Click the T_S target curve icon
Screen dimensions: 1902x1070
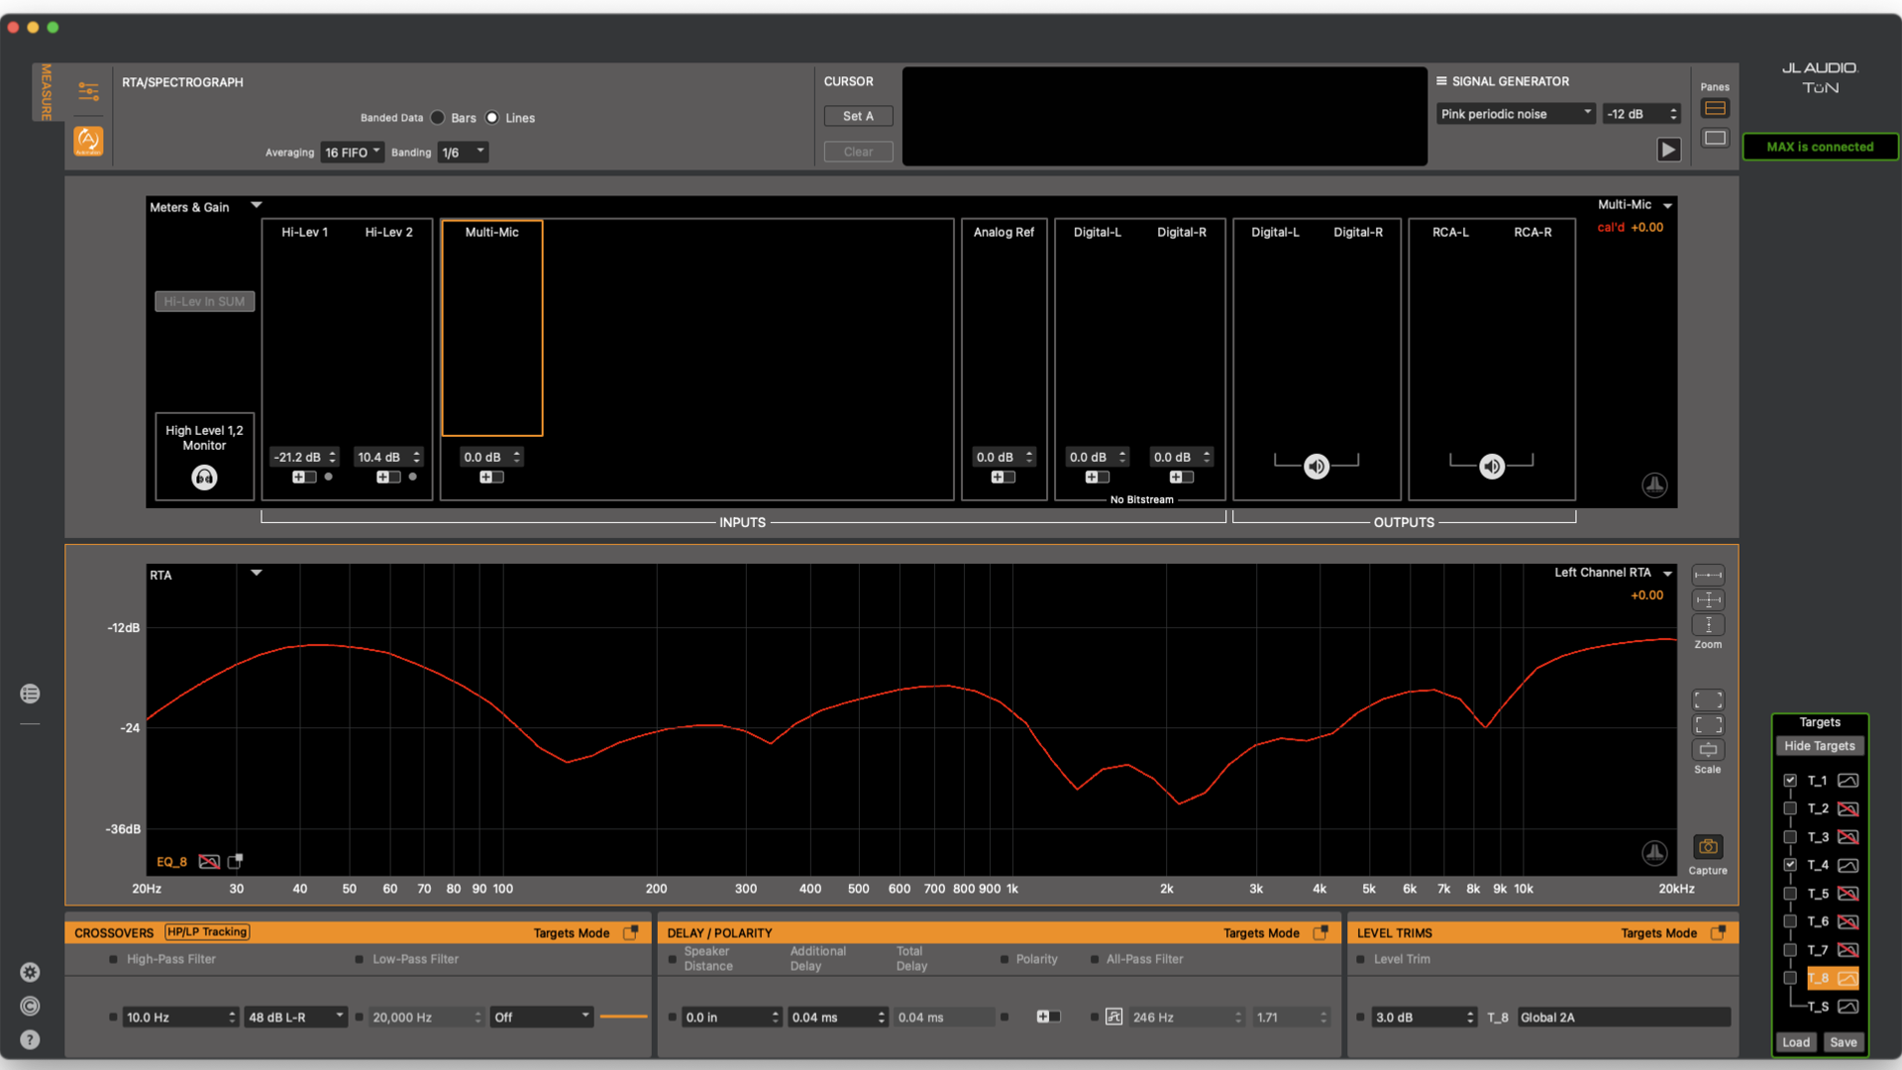tap(1848, 1007)
